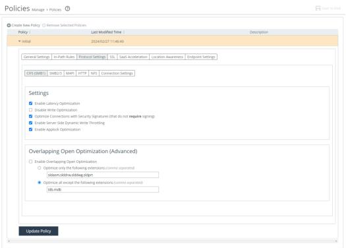
Task: Click the Create New Policy plus icon
Action: tap(9, 25)
